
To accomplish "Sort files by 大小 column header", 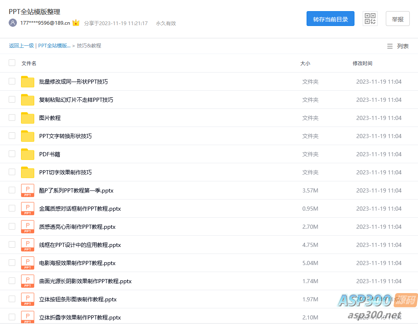I will click(x=305, y=63).
